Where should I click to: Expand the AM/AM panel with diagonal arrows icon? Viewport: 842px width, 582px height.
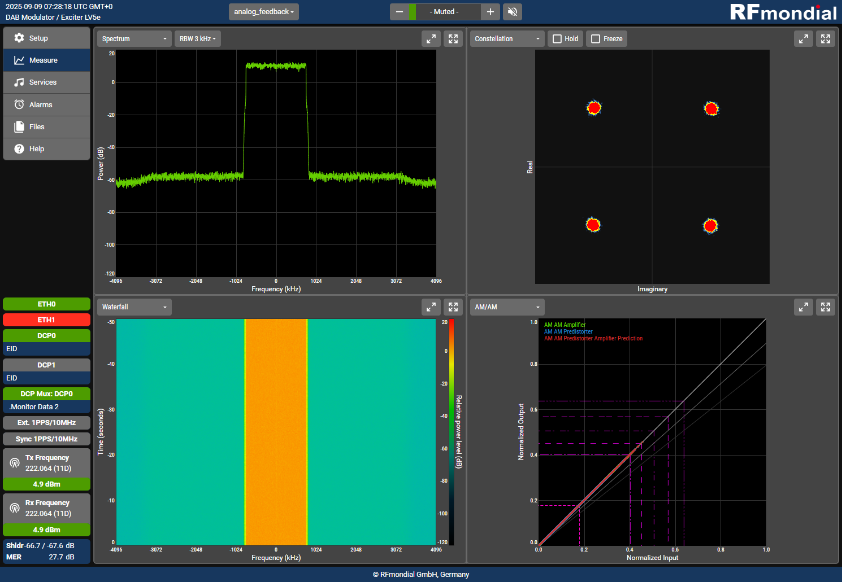coord(804,307)
